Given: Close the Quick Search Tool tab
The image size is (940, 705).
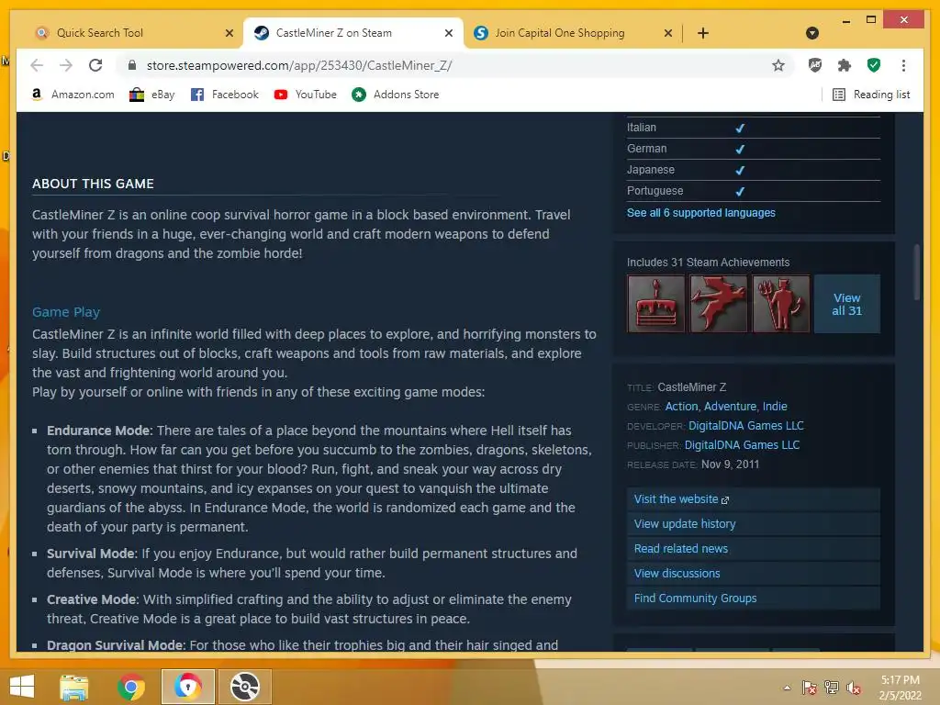Looking at the screenshot, I should pos(229,33).
